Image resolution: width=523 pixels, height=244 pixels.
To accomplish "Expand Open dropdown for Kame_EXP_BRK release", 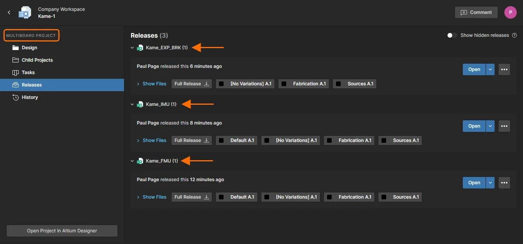I will [x=490, y=69].
